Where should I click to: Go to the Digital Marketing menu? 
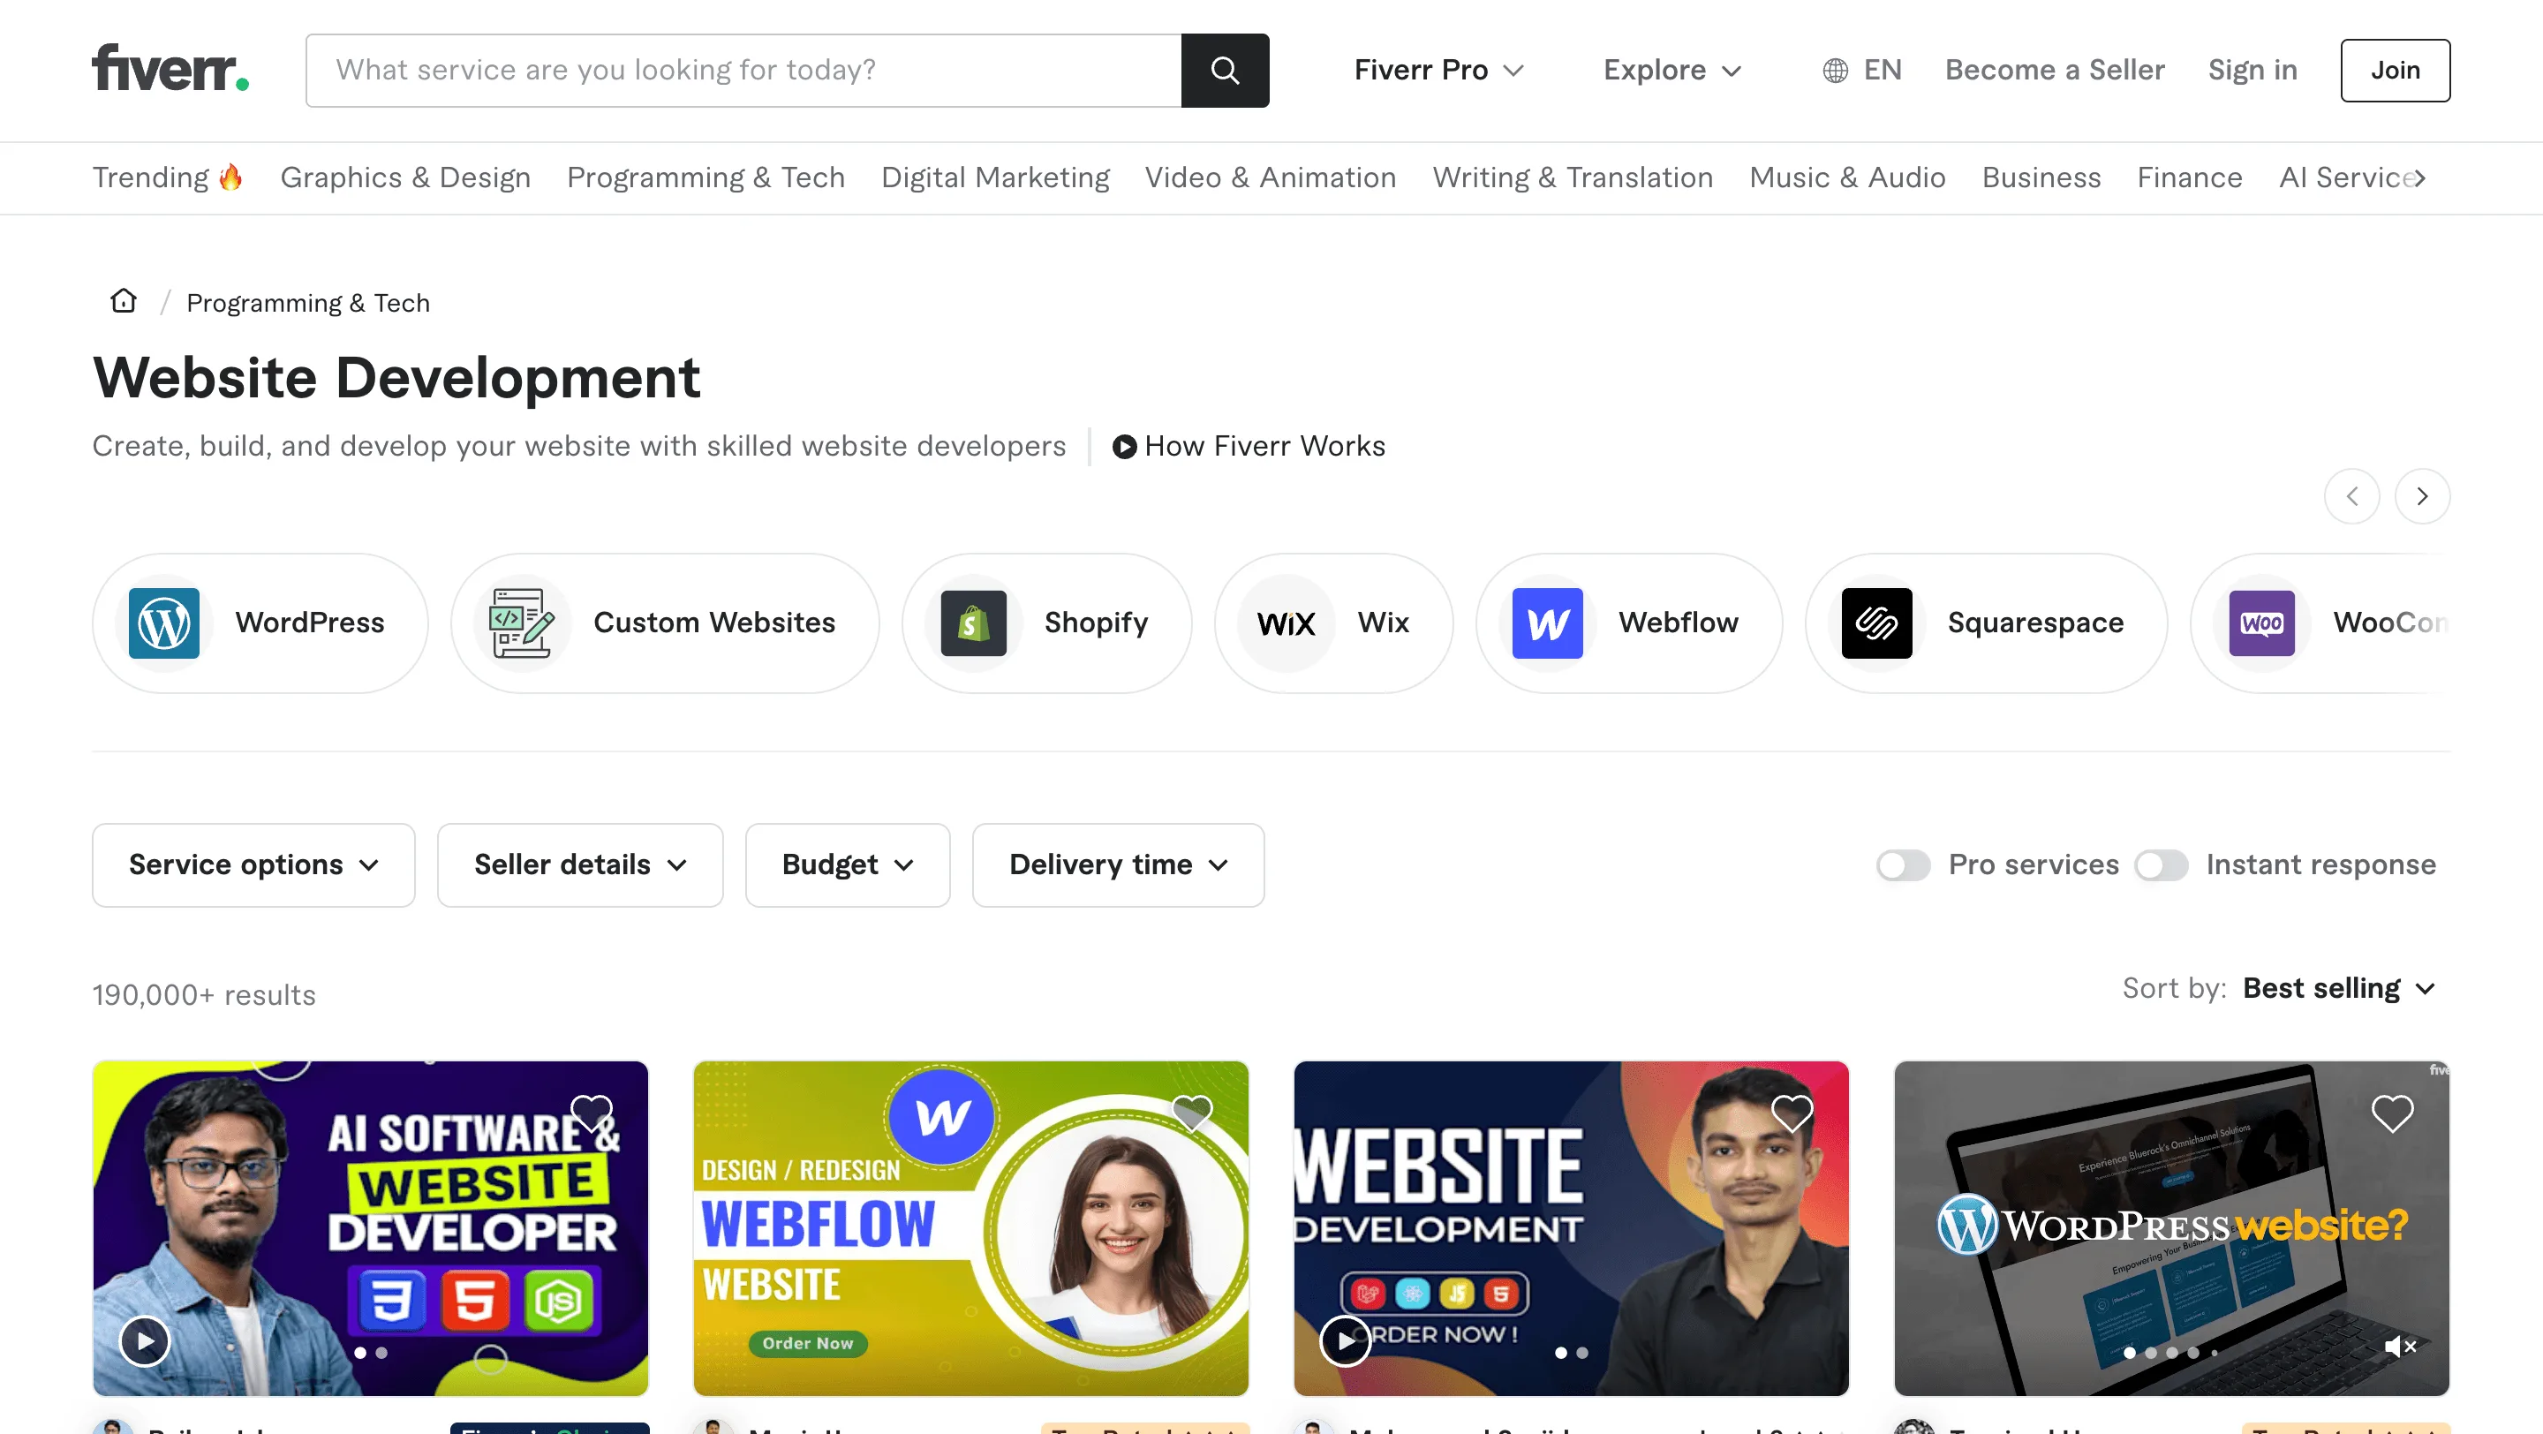coord(994,177)
